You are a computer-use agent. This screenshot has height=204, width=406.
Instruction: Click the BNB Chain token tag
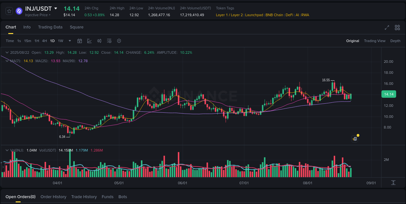click(x=274, y=15)
